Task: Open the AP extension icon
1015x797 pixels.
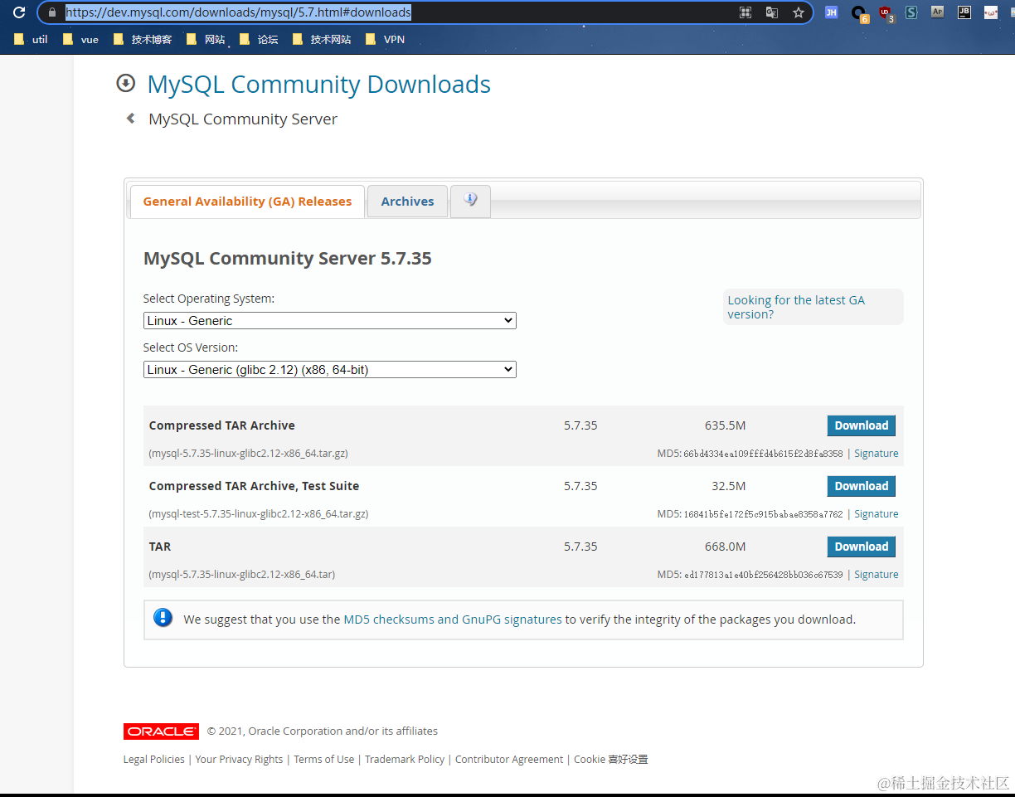Action: coord(938,12)
